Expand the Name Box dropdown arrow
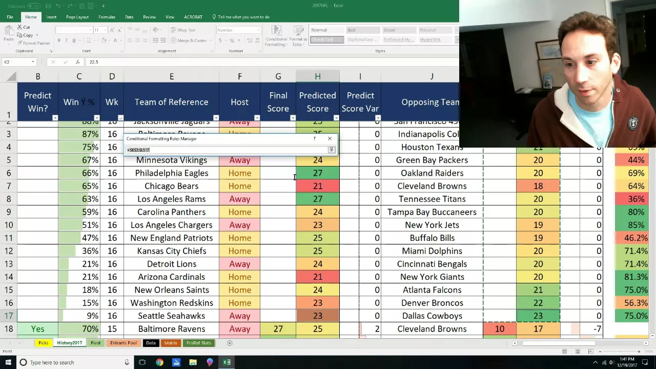This screenshot has height=369, width=656. pyautogui.click(x=33, y=62)
